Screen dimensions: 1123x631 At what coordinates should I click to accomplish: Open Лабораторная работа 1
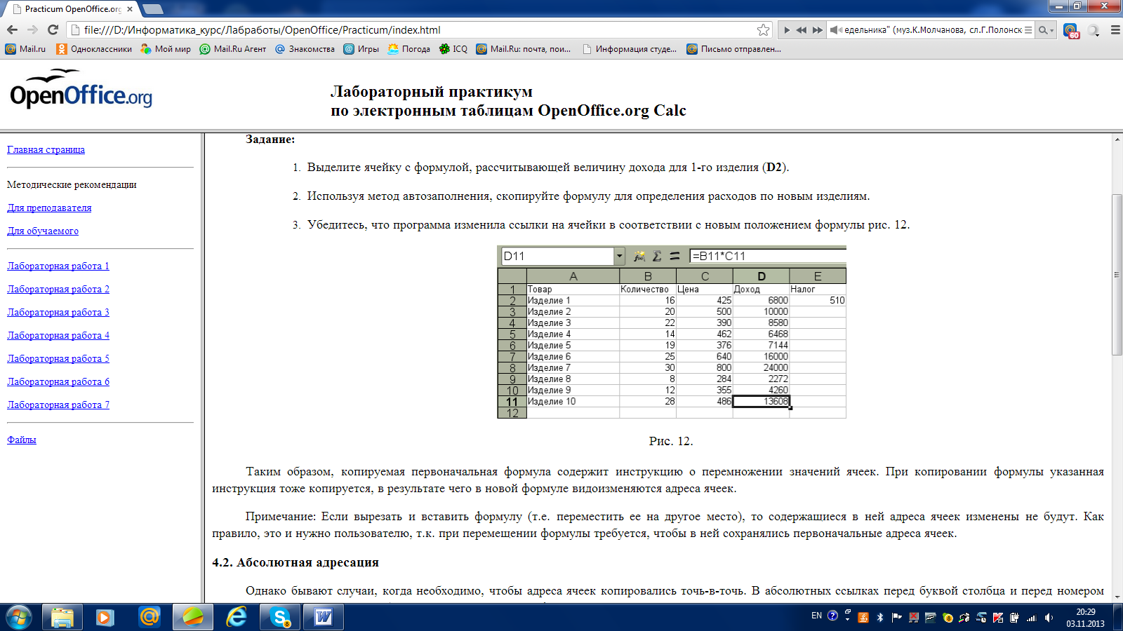[x=58, y=266]
